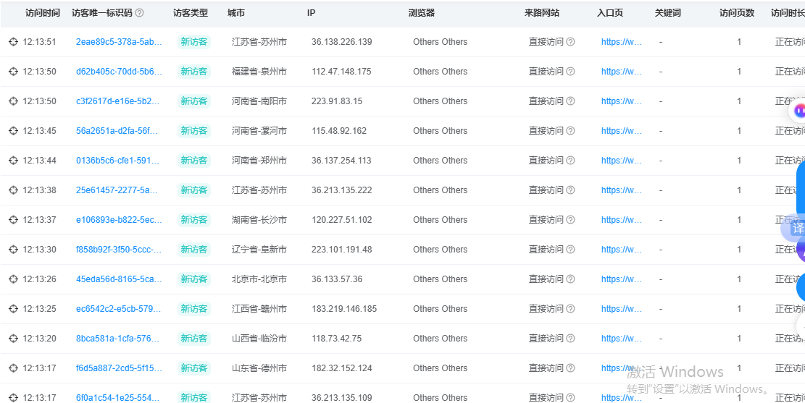Open visitor ID link d62b405c-70dd-5b6…
The height and width of the screenshot is (403, 805).
(119, 72)
